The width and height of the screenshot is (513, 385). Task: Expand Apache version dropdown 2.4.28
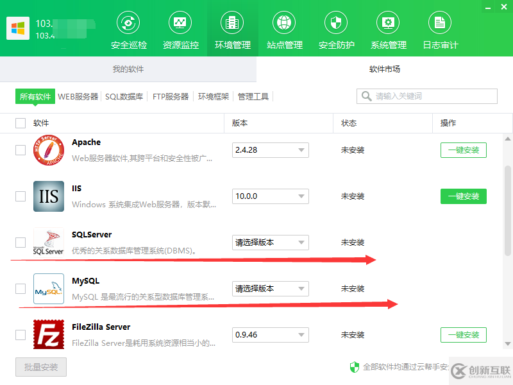(x=270, y=150)
